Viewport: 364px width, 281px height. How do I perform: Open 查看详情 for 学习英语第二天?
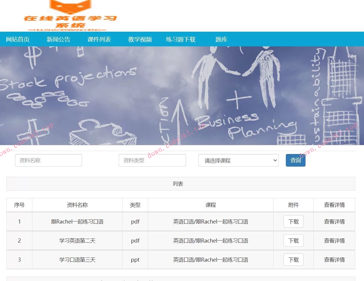tap(334, 241)
